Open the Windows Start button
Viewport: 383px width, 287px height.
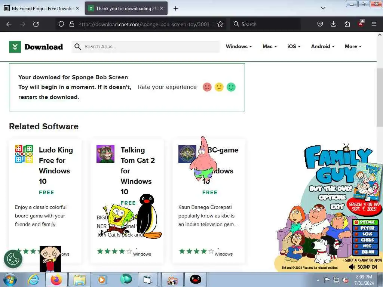pos(10,280)
